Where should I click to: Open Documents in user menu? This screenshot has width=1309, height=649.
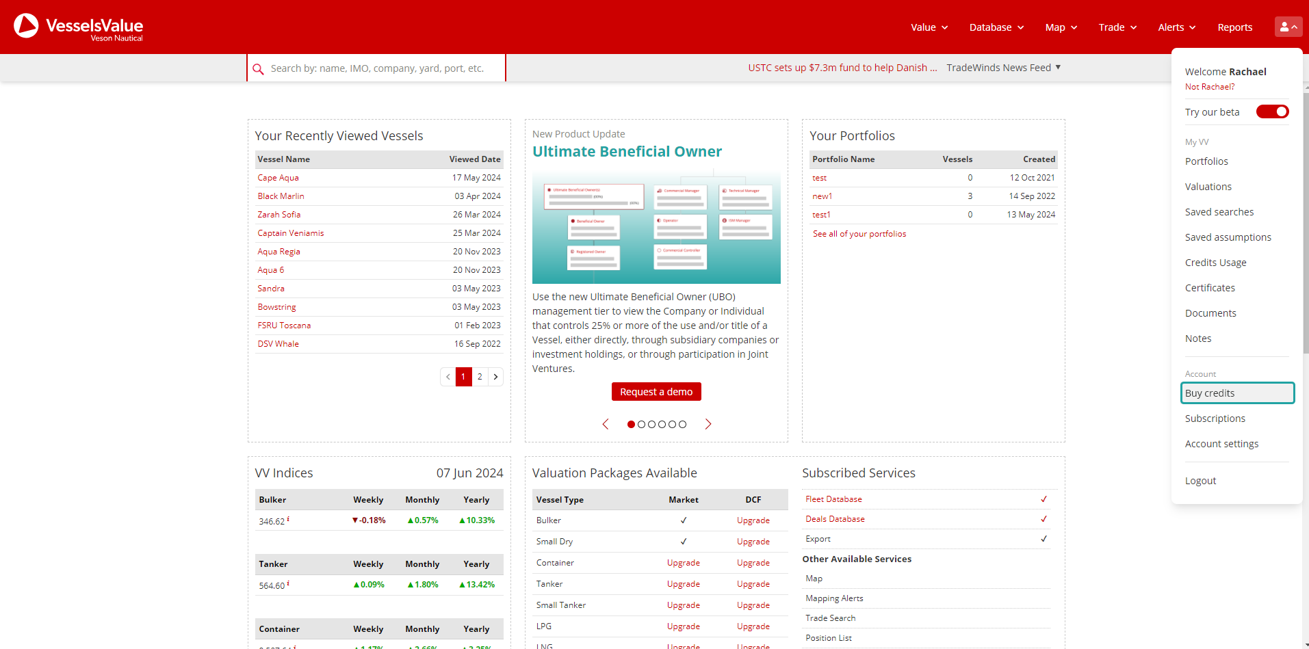click(x=1210, y=313)
